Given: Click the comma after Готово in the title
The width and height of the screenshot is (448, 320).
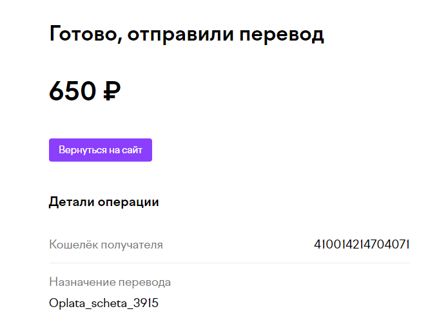Looking at the screenshot, I should pos(121,40).
